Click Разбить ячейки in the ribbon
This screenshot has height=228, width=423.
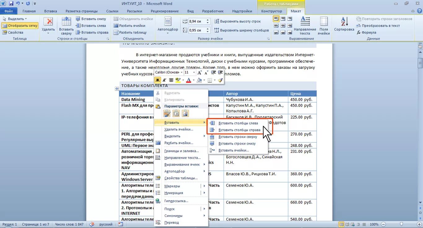click(129, 26)
